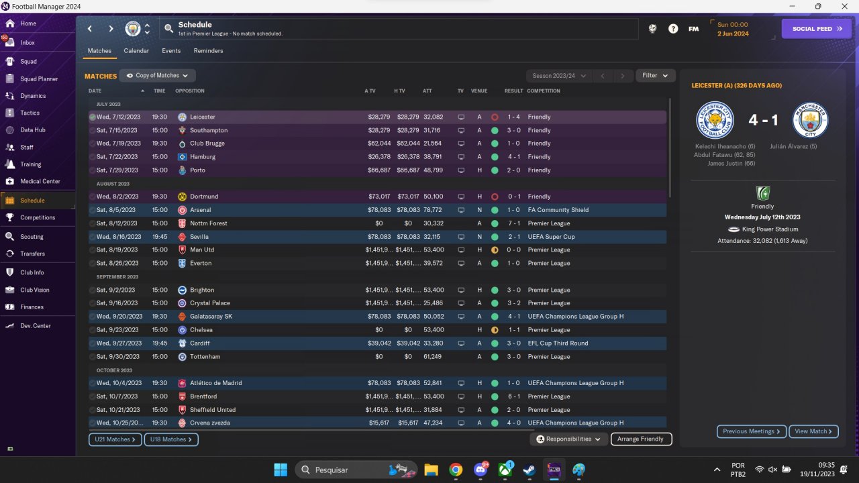Open File Explorer from the taskbar
This screenshot has width=859, height=483.
click(430, 470)
